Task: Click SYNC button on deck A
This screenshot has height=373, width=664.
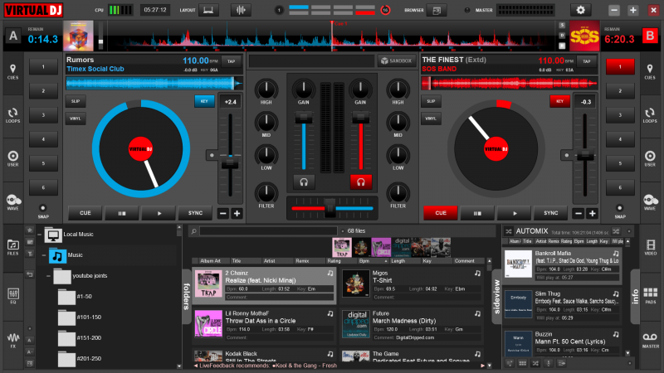Action: [x=195, y=213]
